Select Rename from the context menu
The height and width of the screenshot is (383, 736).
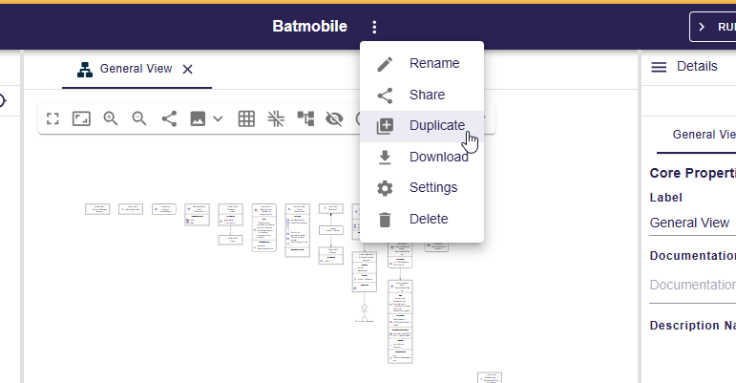tap(433, 64)
